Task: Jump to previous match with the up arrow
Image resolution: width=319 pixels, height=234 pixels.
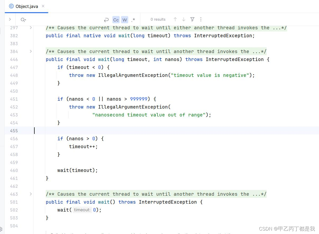Action: click(x=175, y=19)
